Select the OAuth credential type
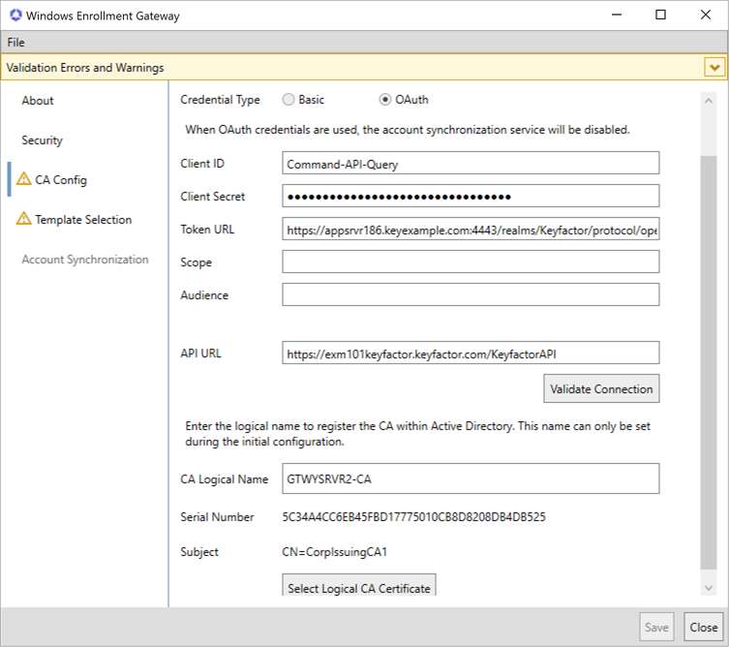Screen dimensions: 729x647 pos(385,100)
